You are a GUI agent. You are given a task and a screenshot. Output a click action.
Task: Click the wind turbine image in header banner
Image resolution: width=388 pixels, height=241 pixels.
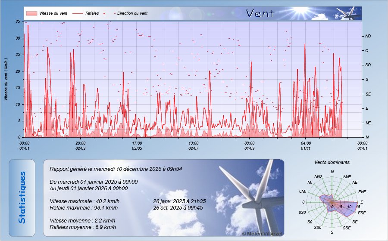pos(348,13)
